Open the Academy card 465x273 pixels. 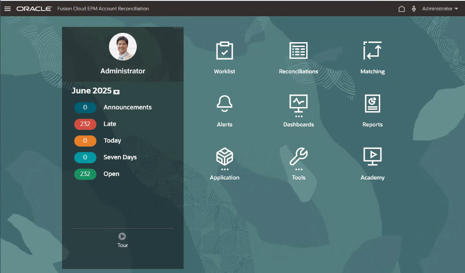point(373,164)
